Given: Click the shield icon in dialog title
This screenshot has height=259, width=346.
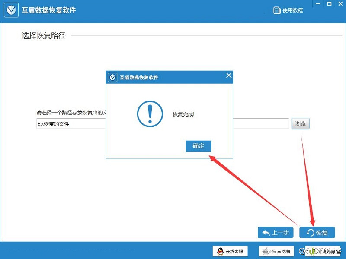Looking at the screenshot, I should (x=112, y=77).
